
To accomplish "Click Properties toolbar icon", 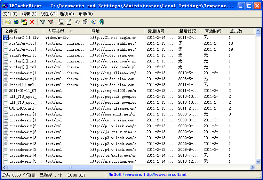I will [x=85, y=22].
